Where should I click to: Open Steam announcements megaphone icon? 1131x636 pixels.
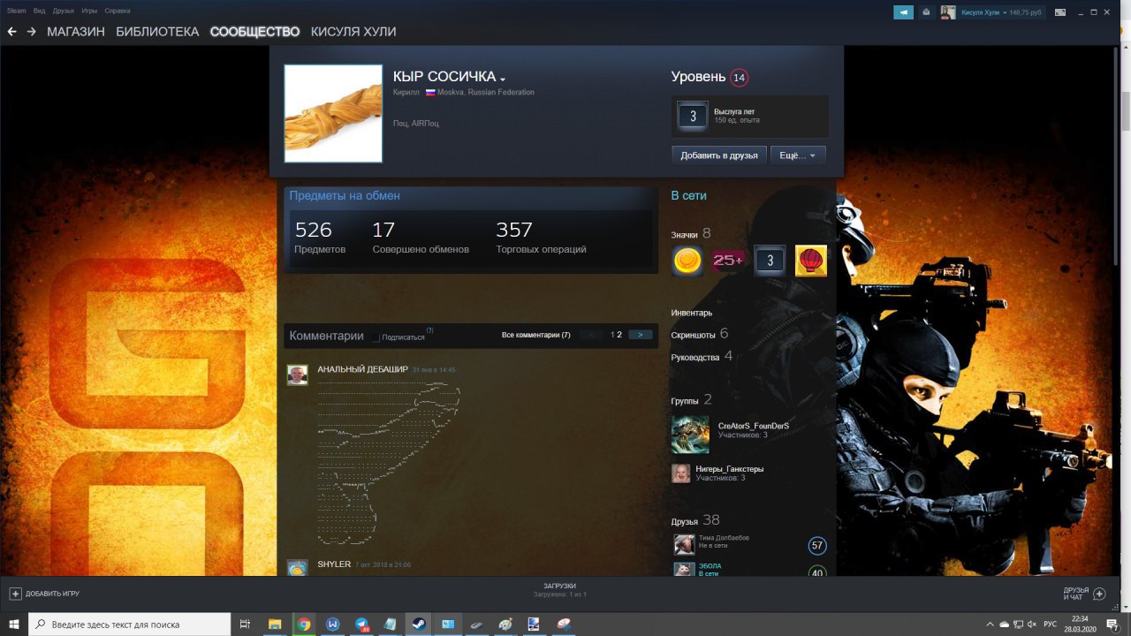[903, 12]
